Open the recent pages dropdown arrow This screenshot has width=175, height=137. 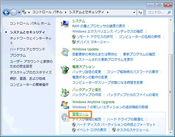[19, 12]
